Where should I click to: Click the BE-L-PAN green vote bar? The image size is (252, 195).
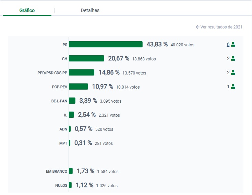pos(72,101)
